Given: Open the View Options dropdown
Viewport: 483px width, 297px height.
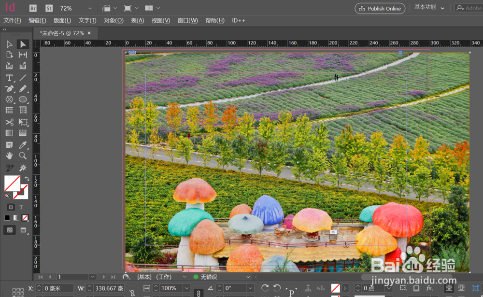Looking at the screenshot, I should tap(110, 8).
